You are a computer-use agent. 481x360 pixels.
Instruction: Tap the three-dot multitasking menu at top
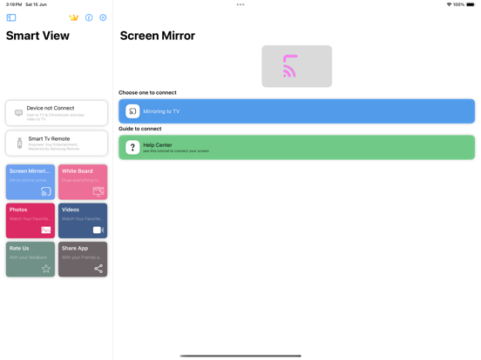click(240, 4)
